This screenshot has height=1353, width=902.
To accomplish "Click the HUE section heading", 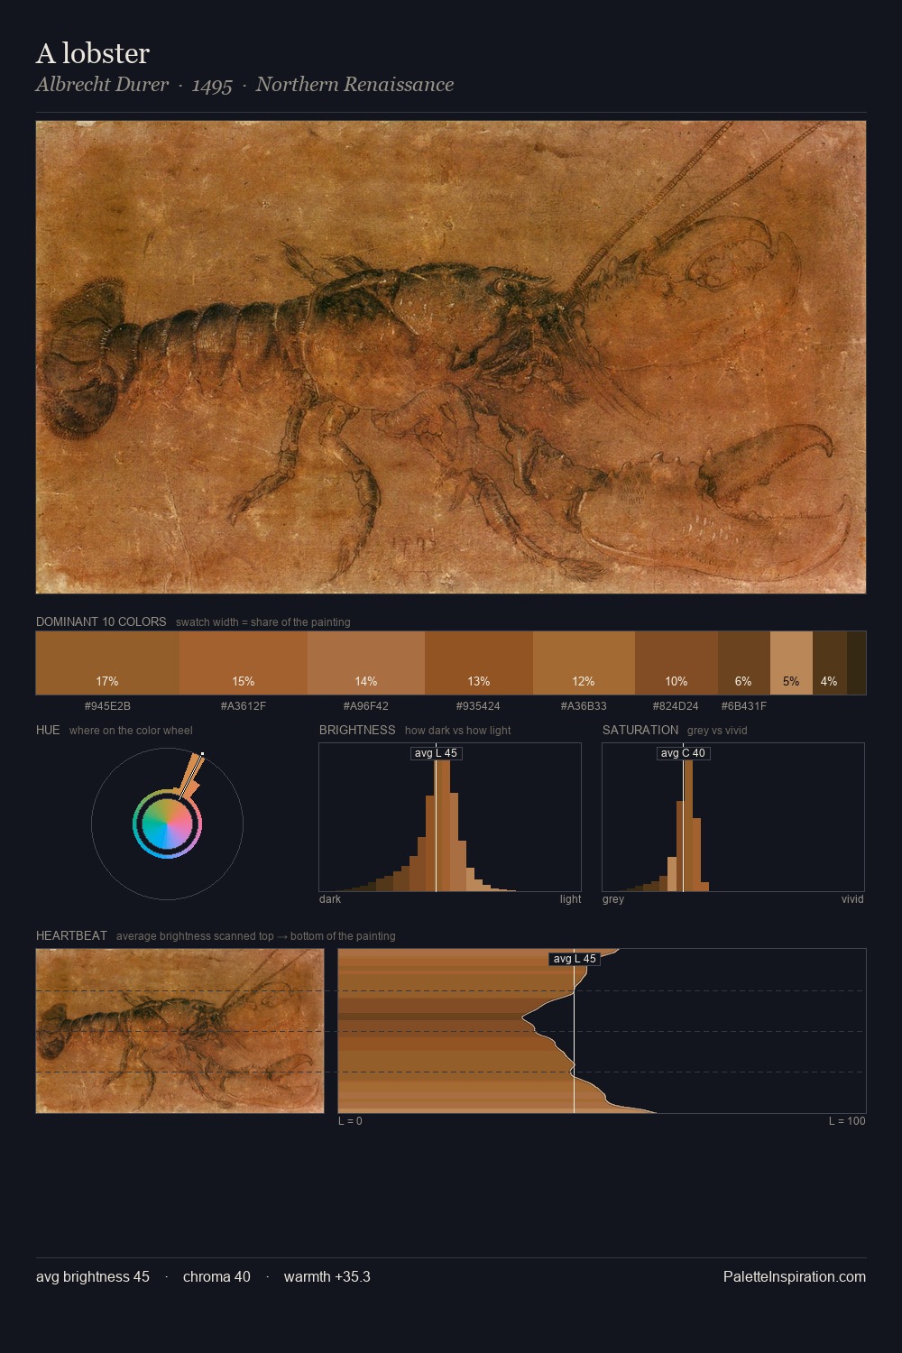I will click(48, 730).
